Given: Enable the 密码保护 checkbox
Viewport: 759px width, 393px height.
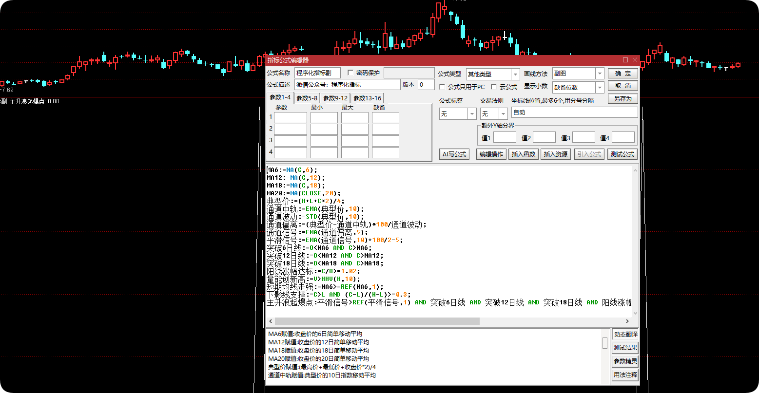Looking at the screenshot, I should pos(350,73).
